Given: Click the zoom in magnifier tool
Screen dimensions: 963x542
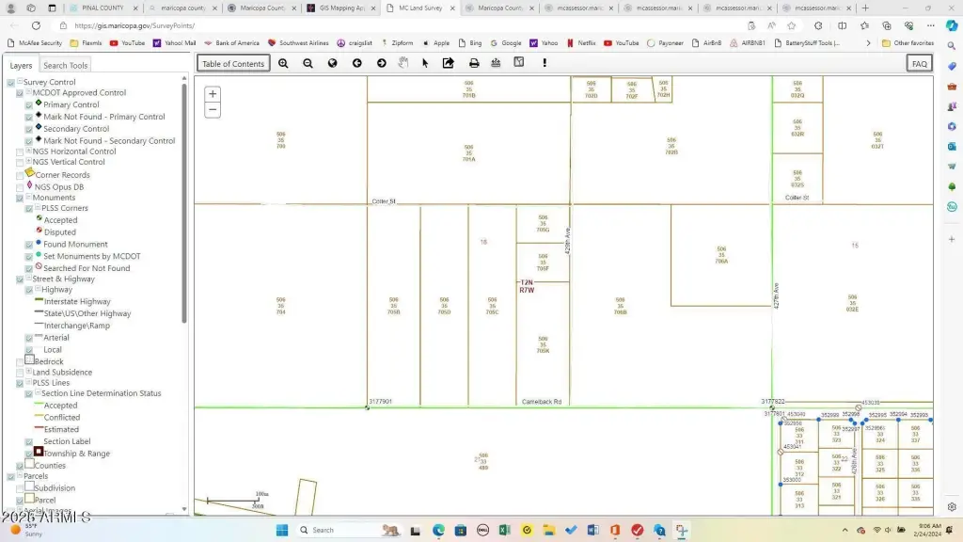Looking at the screenshot, I should (x=283, y=63).
